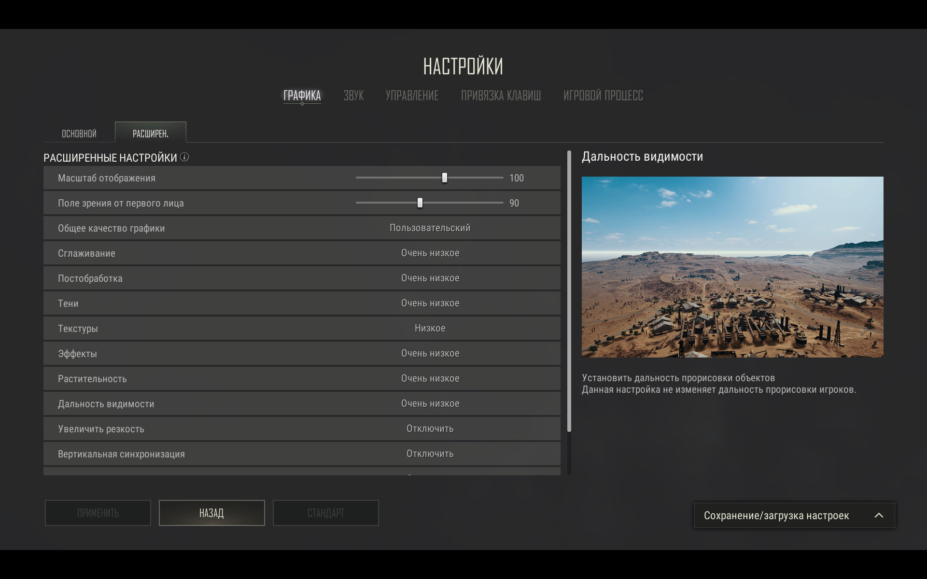
Task: Click the РАСШИРЕННЫЕ НАСТРОЙКИ section heading
Action: tap(110, 158)
